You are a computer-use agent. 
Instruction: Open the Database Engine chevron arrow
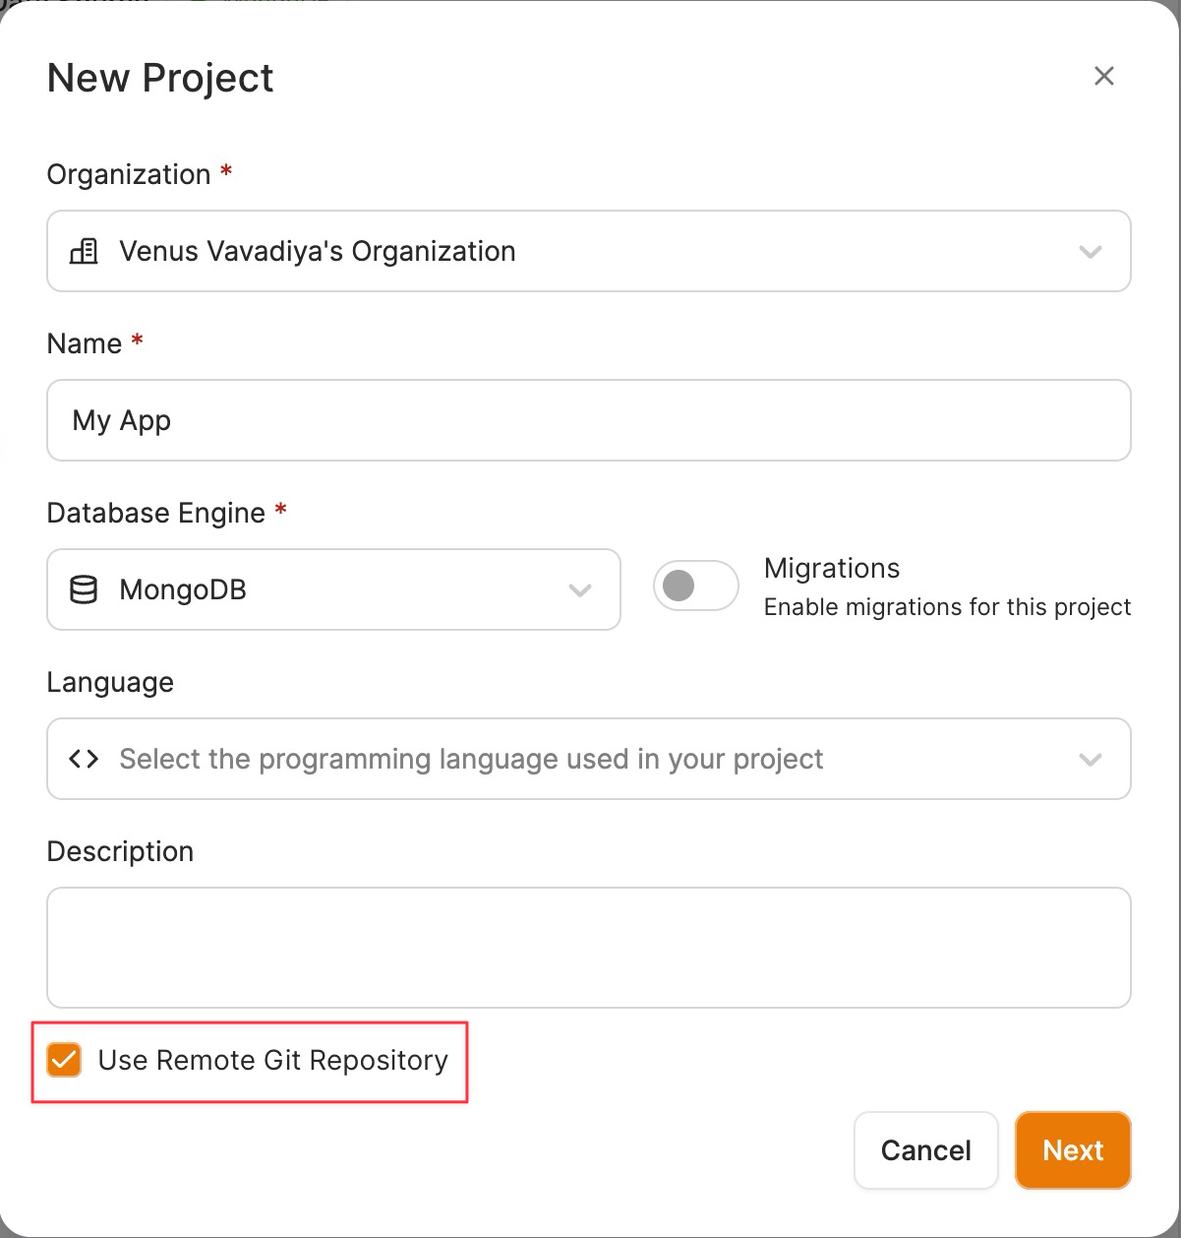[580, 590]
